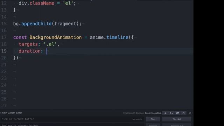Click the fragment argument on line 15
This screenshot has width=224, height=126.
click(65, 24)
